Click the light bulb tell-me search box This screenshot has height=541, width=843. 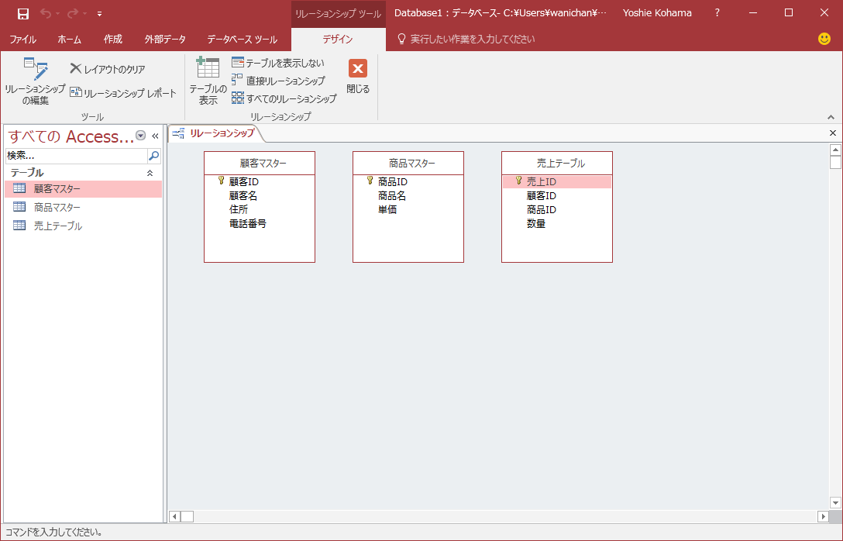pos(466,40)
